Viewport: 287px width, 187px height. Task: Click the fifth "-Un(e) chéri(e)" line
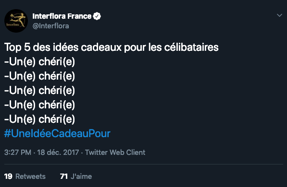coord(39,119)
